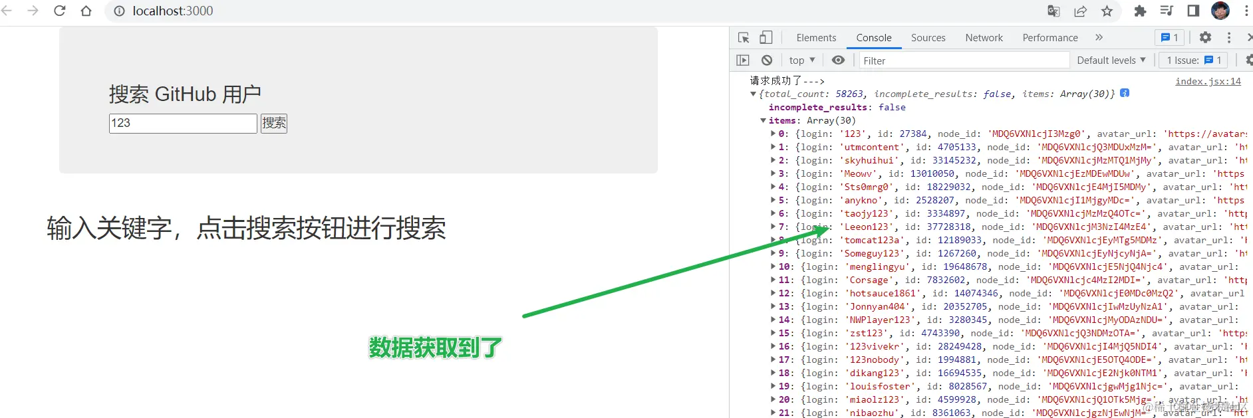Open the top context dropdown
The width and height of the screenshot is (1253, 418).
point(801,60)
